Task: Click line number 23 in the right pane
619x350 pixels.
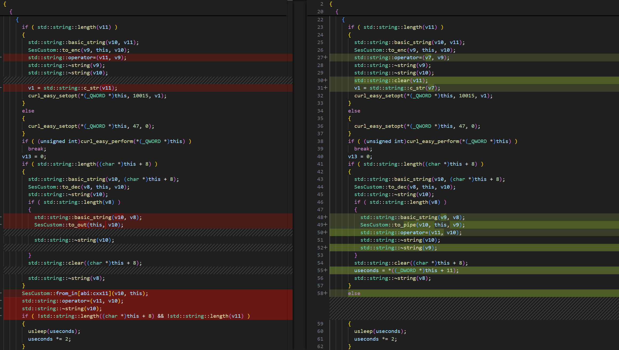Action: tap(320, 27)
